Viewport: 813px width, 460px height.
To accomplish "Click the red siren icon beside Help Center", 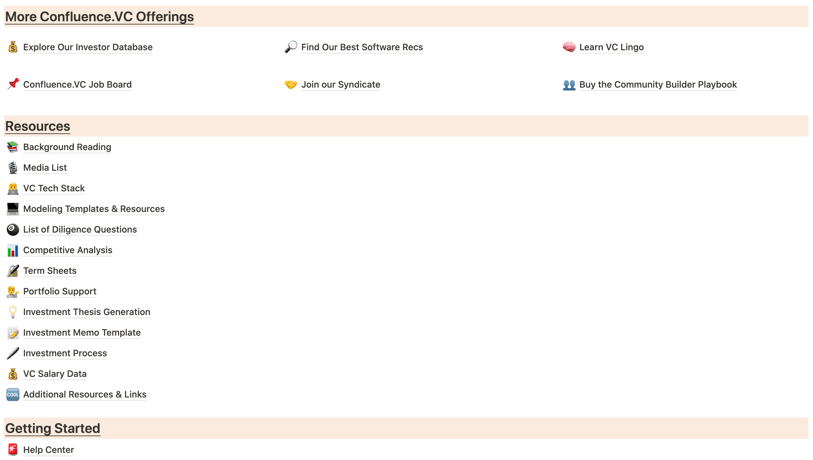I will 13,450.
